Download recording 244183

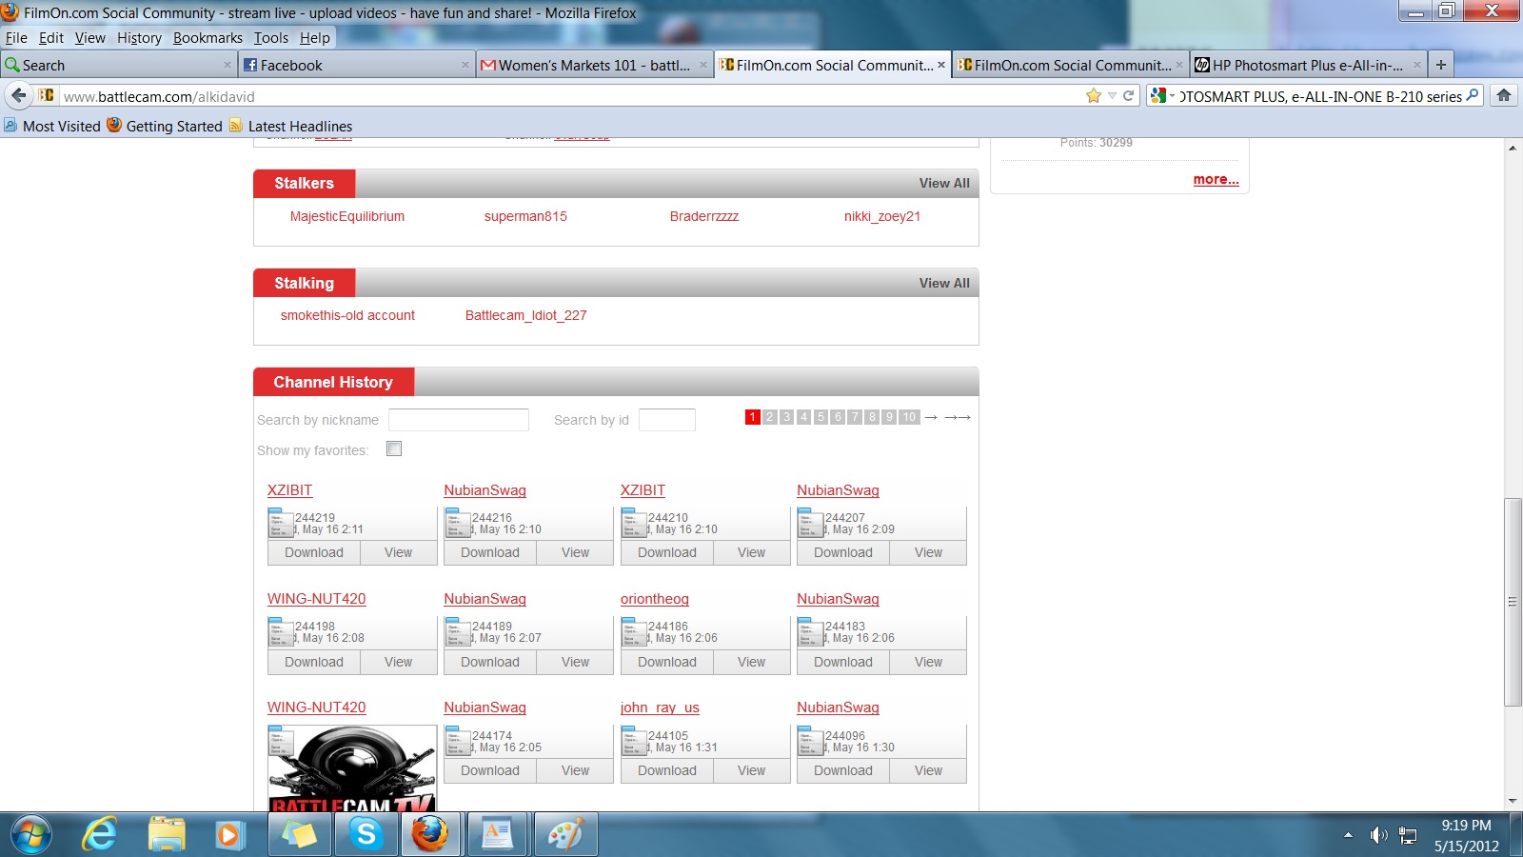[x=843, y=662]
